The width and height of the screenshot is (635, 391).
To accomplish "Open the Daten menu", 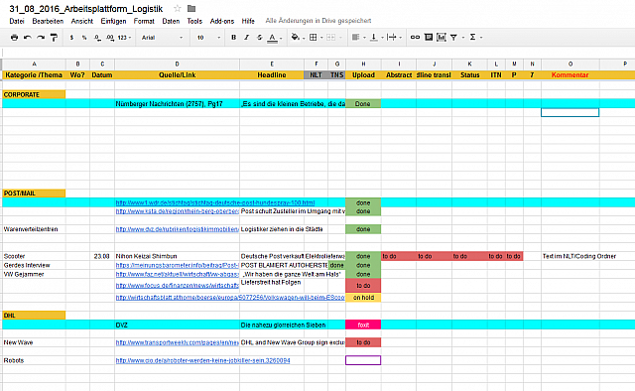I will coord(171,21).
